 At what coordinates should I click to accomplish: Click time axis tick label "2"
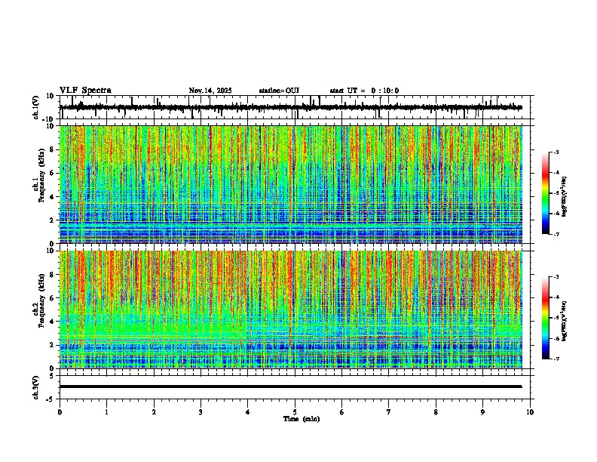(154, 412)
